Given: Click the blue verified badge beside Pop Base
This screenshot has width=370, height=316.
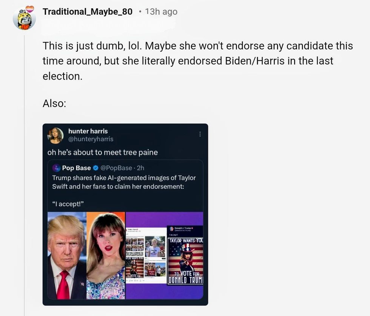Looking at the screenshot, I should 96,168.
